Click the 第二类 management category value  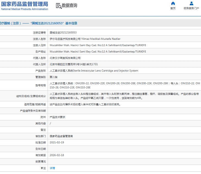point(54,77)
